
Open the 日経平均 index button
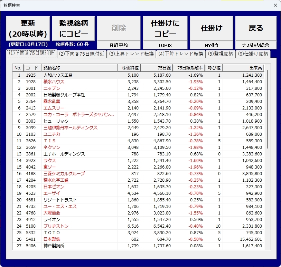coord(119,45)
